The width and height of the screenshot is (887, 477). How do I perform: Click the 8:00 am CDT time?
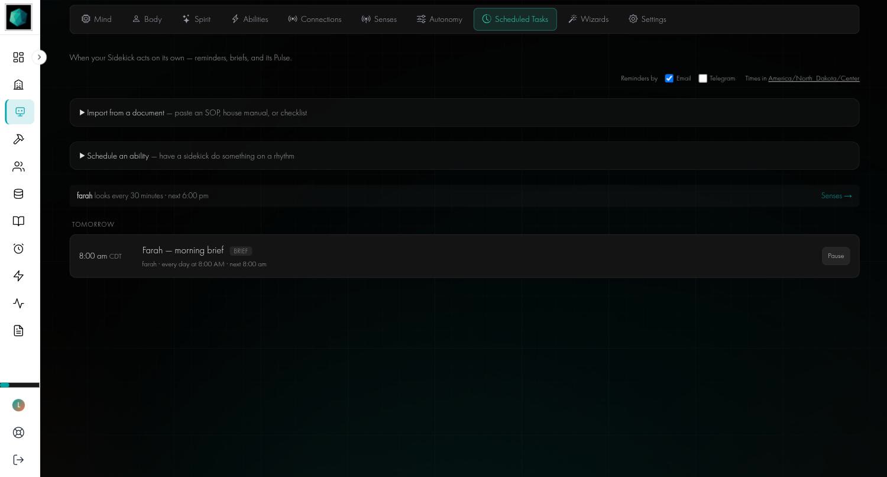click(101, 256)
